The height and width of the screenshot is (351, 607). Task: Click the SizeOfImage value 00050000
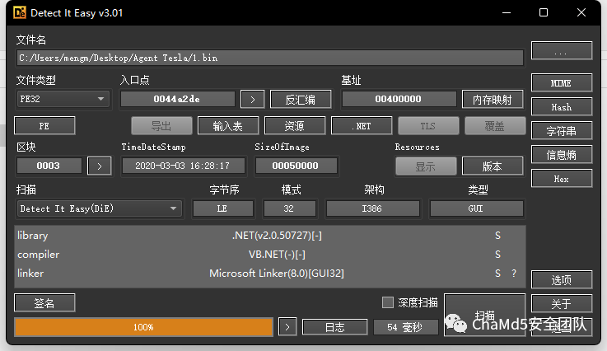coord(296,166)
